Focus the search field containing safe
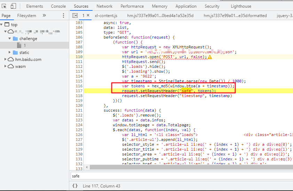Image resolution: width=293 pixels, height=191 pixels. [182, 176]
